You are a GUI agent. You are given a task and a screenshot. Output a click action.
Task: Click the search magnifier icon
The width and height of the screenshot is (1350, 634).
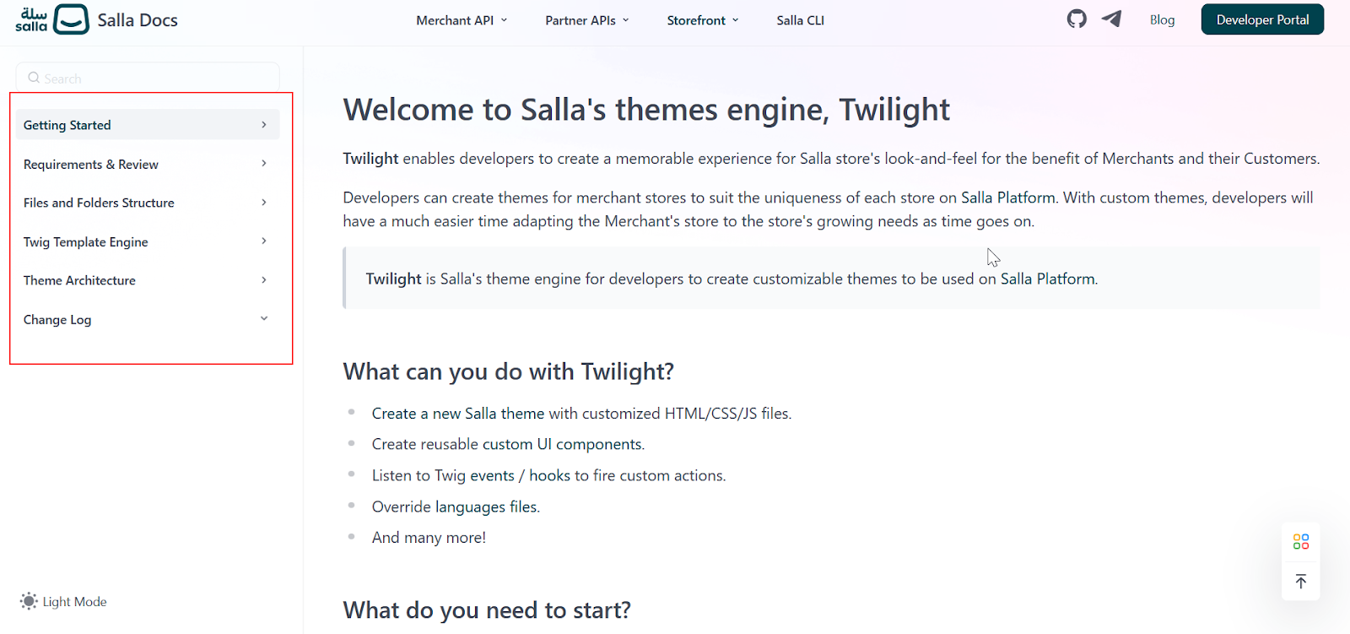pos(34,78)
